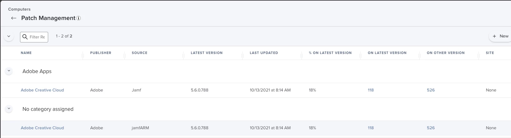Click the plus icon for New
This screenshot has width=511, height=138.
pos(494,36)
